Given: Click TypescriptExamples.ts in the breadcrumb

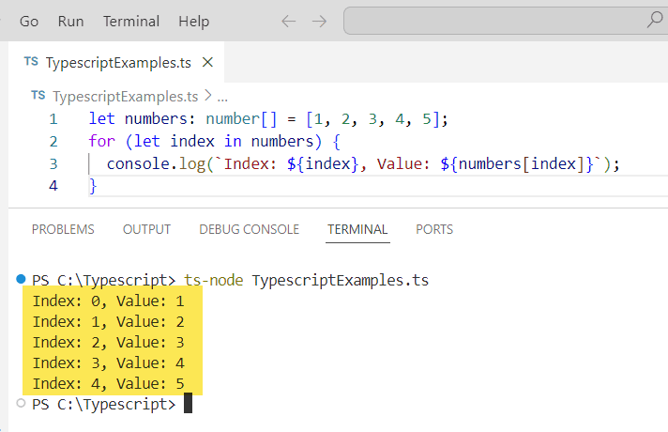Looking at the screenshot, I should tap(126, 97).
